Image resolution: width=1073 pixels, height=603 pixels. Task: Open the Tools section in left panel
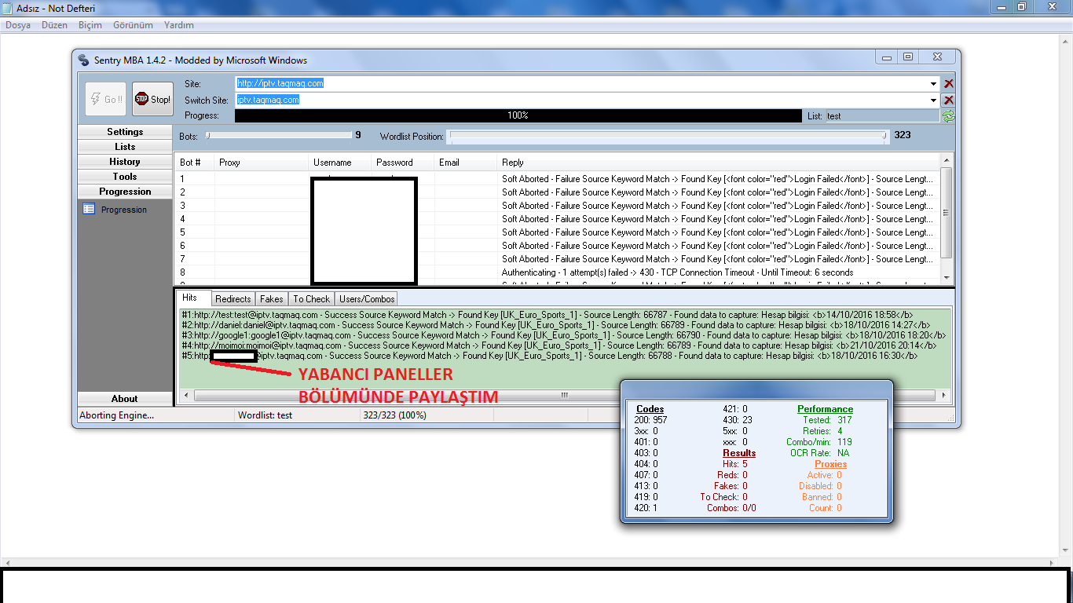(x=125, y=177)
